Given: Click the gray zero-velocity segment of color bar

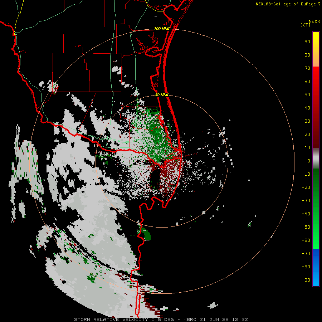Looking at the screenshot, I should [x=316, y=158].
